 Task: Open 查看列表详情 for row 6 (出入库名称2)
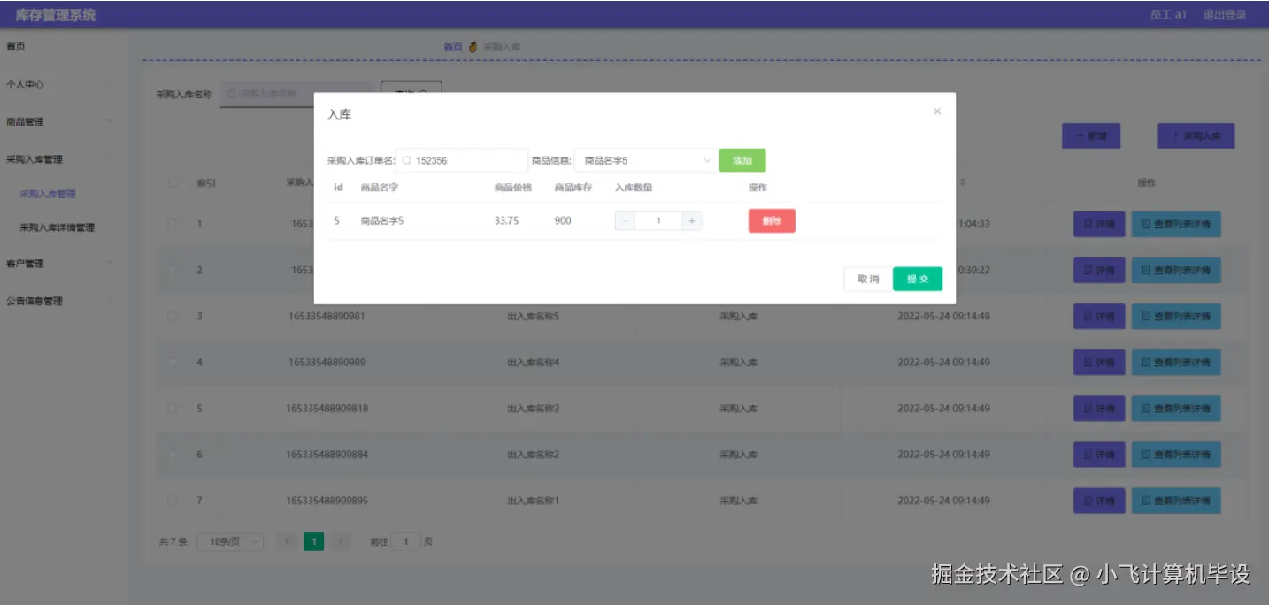(x=1176, y=455)
